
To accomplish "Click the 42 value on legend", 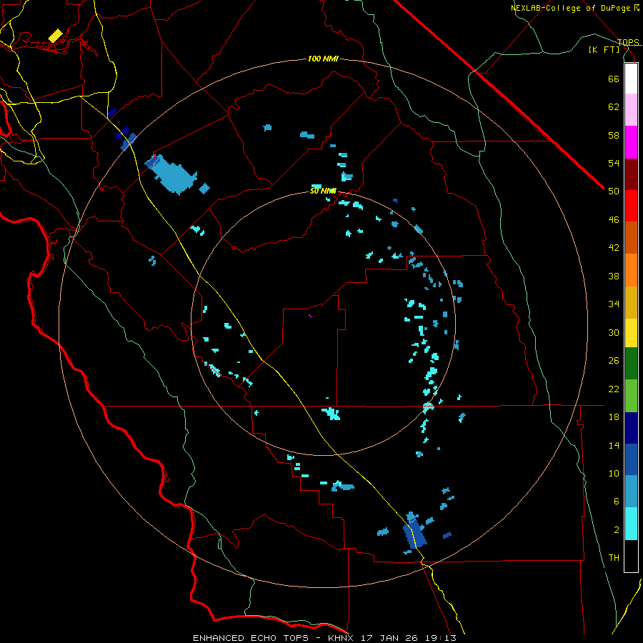I will point(614,248).
